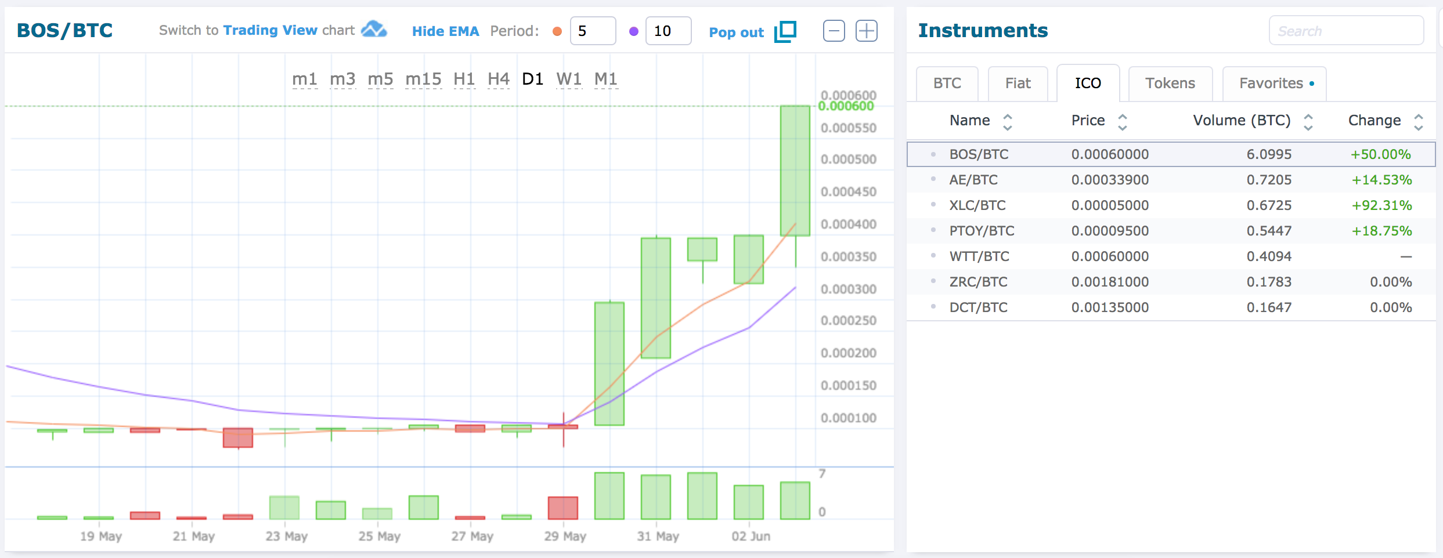Select m15 timeframe
The height and width of the screenshot is (558, 1443).
[x=423, y=79]
